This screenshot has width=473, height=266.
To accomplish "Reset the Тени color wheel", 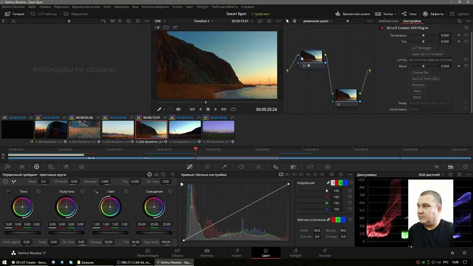I will click(x=39, y=191).
